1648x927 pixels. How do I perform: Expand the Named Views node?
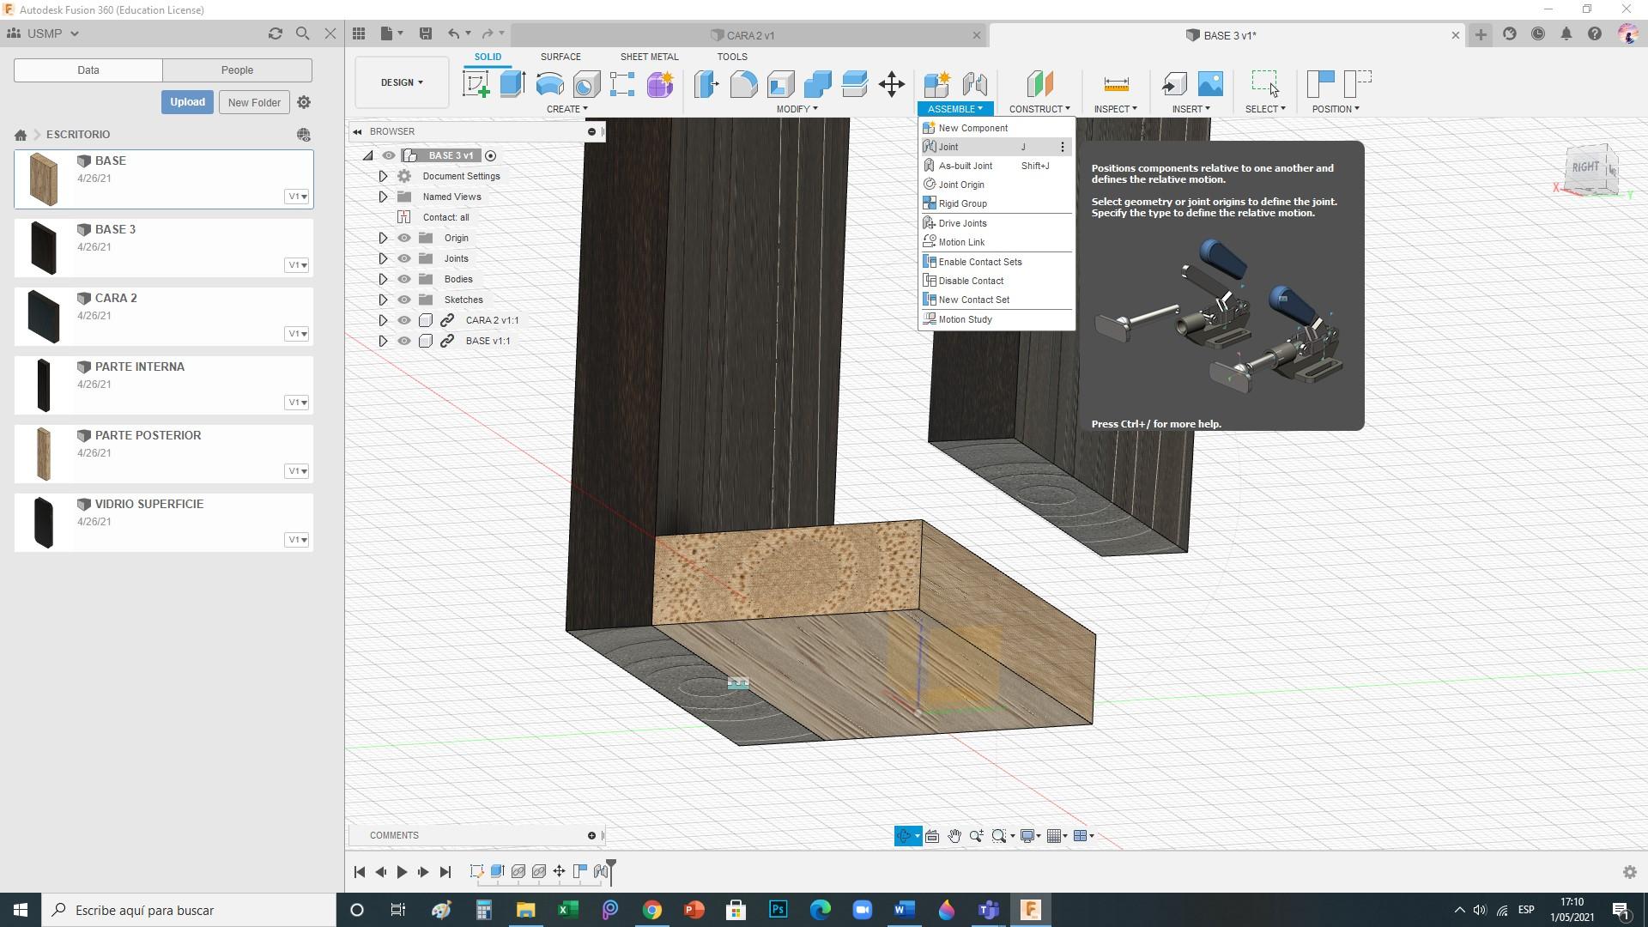[x=383, y=197]
